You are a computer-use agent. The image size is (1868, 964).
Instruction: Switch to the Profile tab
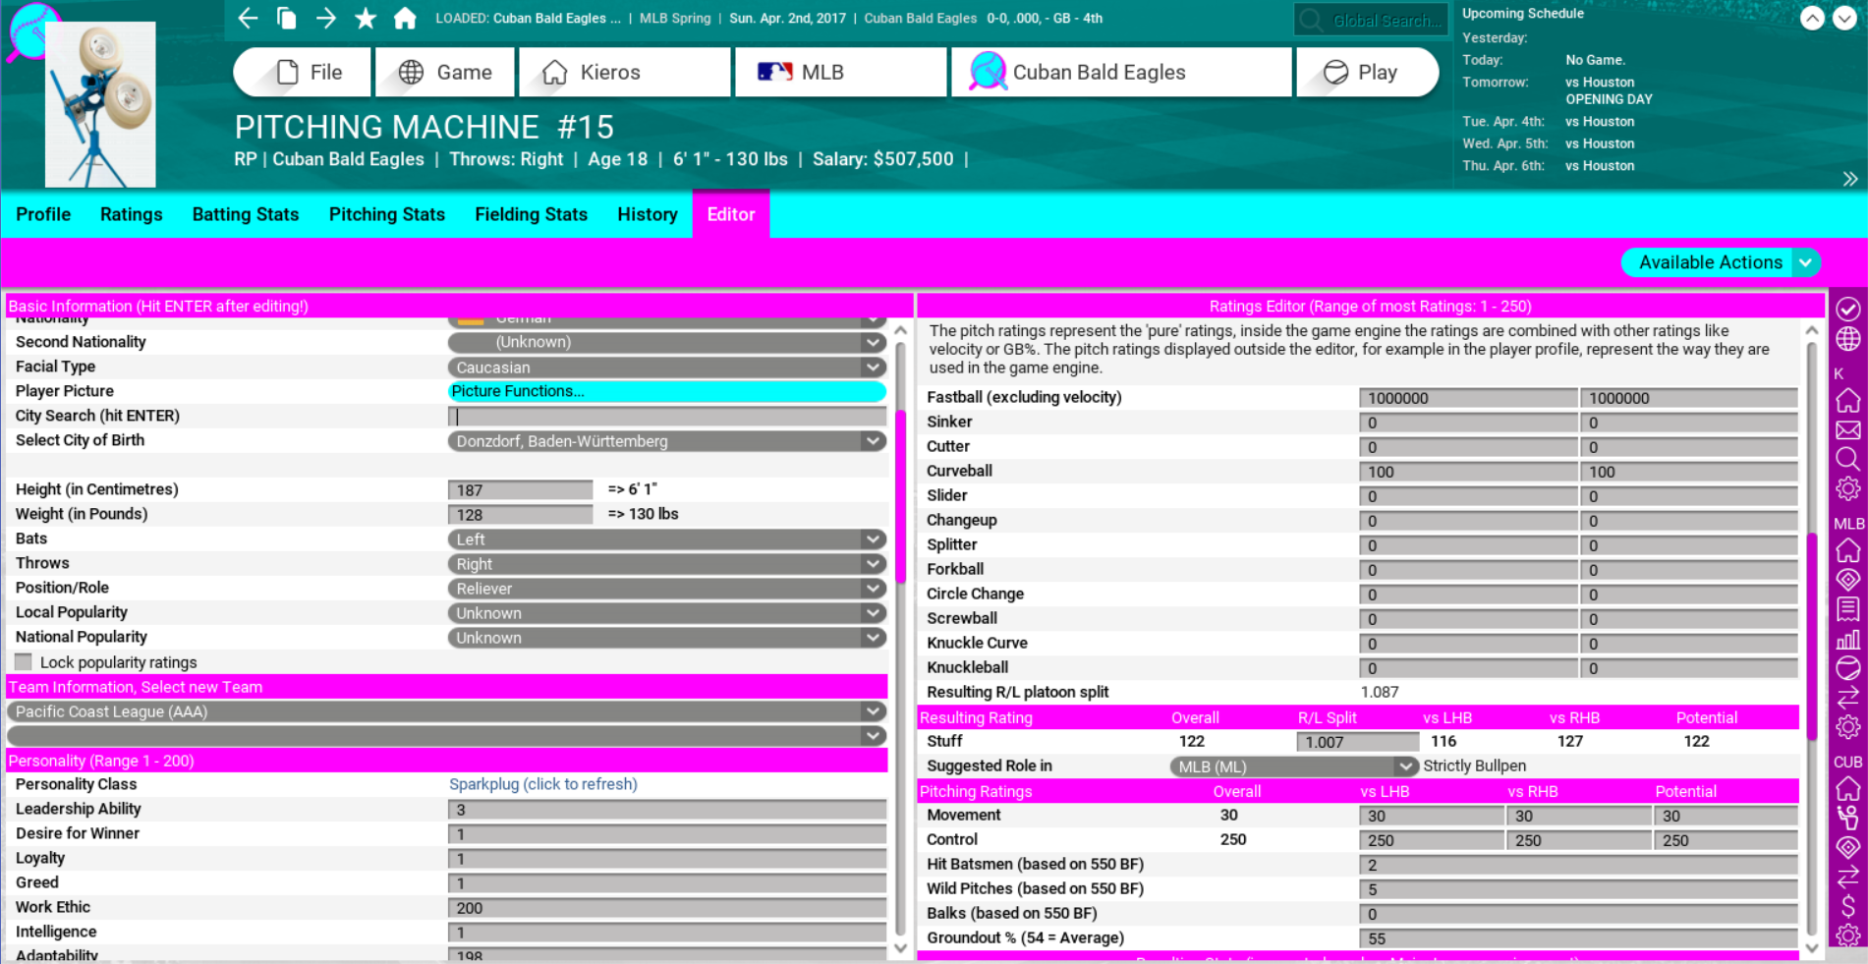[x=43, y=214]
